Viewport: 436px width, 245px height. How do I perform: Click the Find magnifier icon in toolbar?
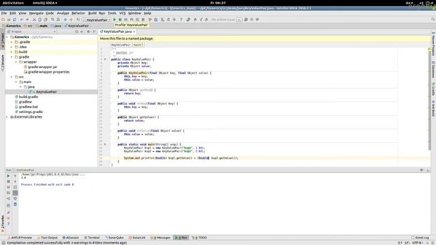tap(52, 20)
